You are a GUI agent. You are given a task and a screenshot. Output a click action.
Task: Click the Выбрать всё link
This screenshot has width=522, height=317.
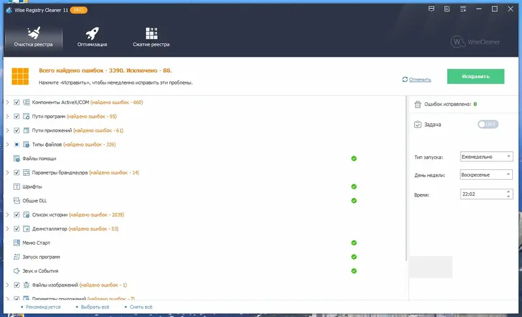pyautogui.click(x=95, y=307)
